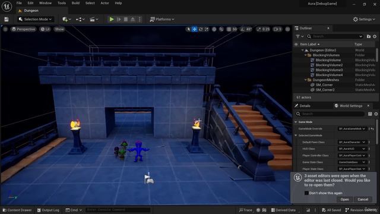
Task: Click Outliner add folder icon
Action: pyautogui.click(x=369, y=36)
